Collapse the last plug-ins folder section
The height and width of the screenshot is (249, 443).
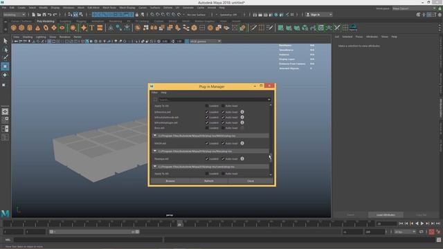pos(155,167)
